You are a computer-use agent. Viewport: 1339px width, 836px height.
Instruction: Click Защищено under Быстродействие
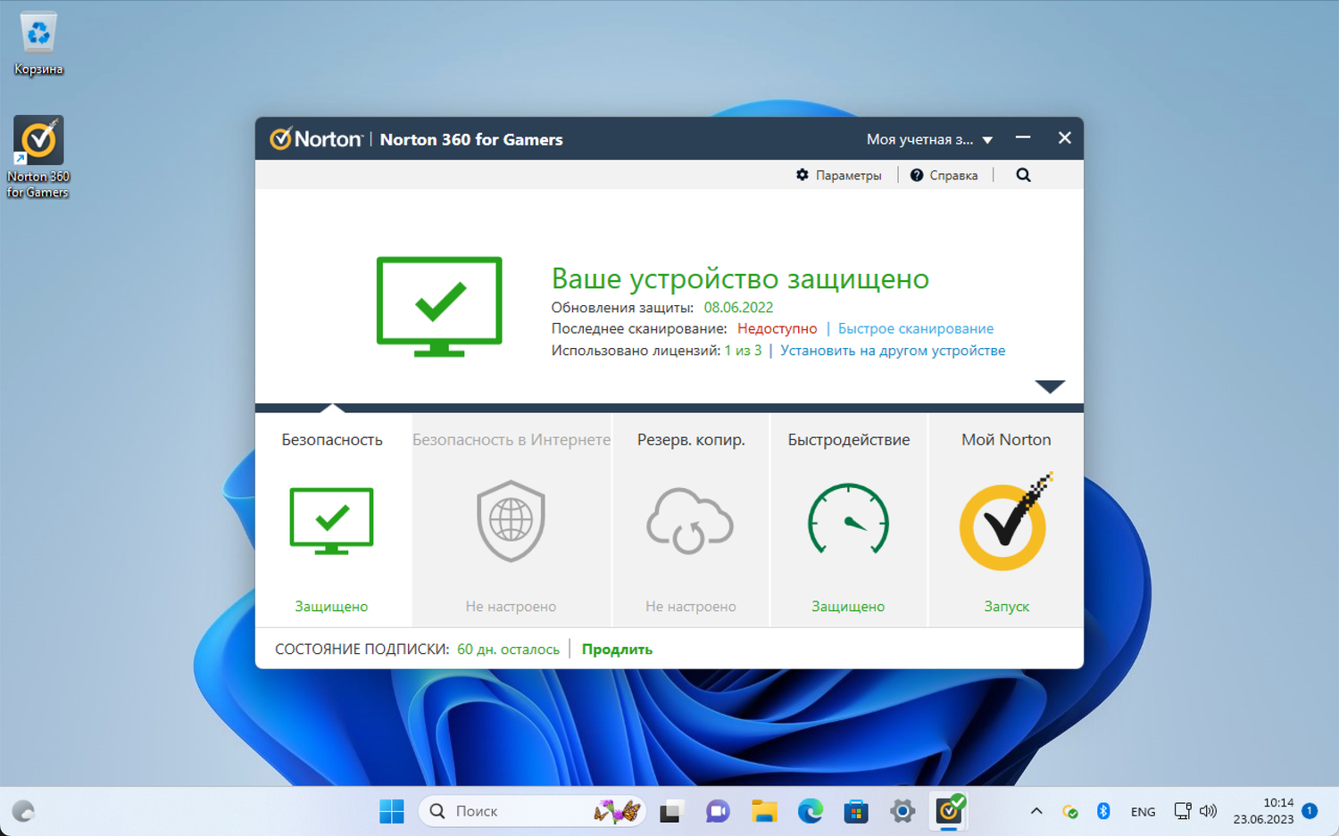click(848, 607)
